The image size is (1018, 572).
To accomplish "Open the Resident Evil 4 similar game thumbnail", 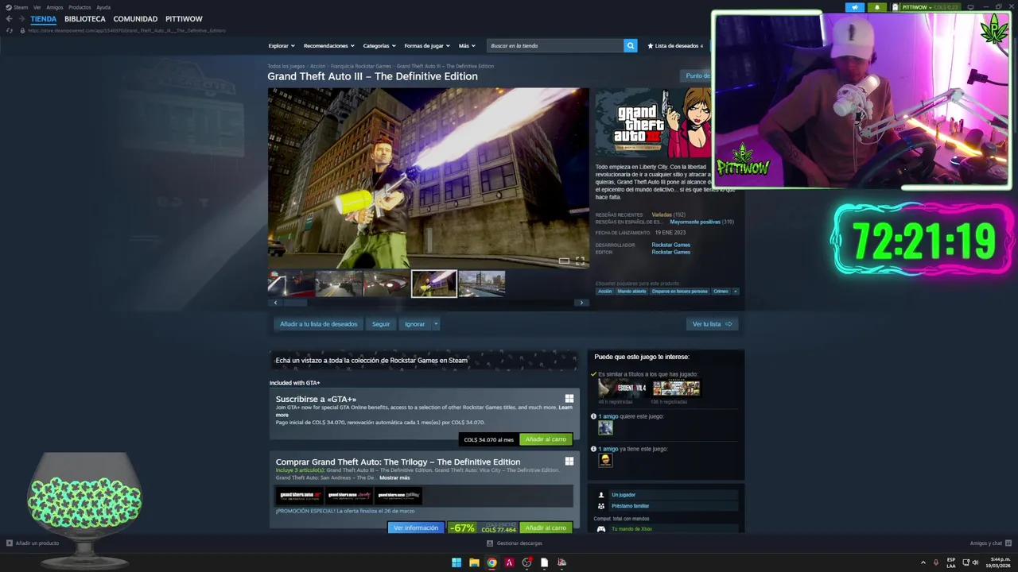I will pos(623,388).
